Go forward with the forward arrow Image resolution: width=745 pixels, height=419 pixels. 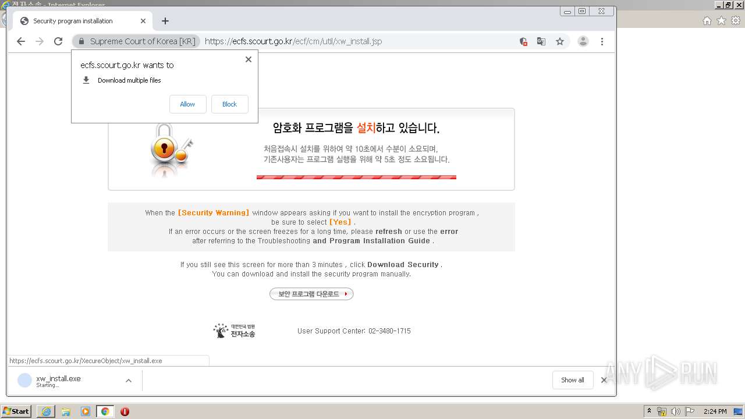click(x=40, y=41)
